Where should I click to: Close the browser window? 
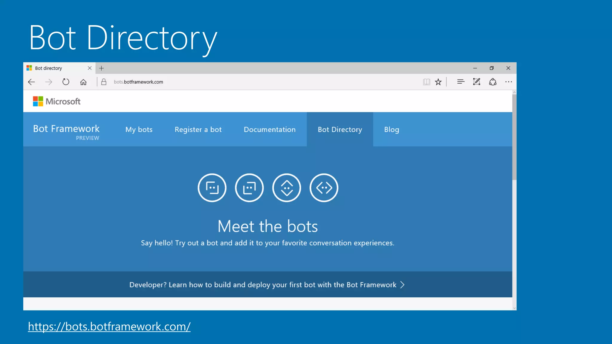[508, 68]
